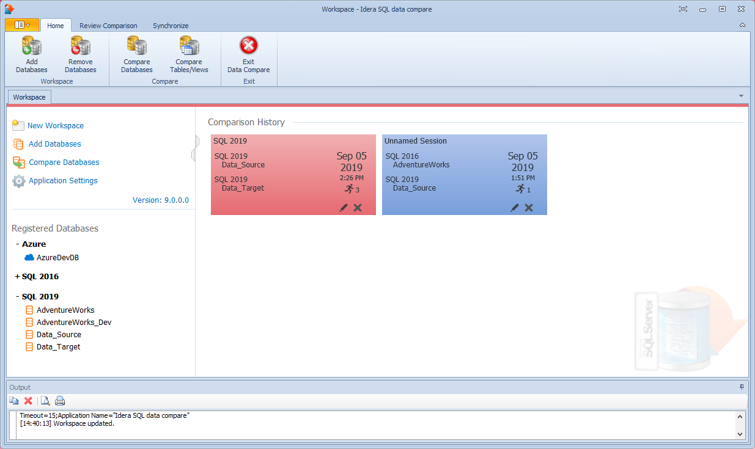Click the Workspace updated log line
Screen dimensions: 755x449
(x=67, y=423)
